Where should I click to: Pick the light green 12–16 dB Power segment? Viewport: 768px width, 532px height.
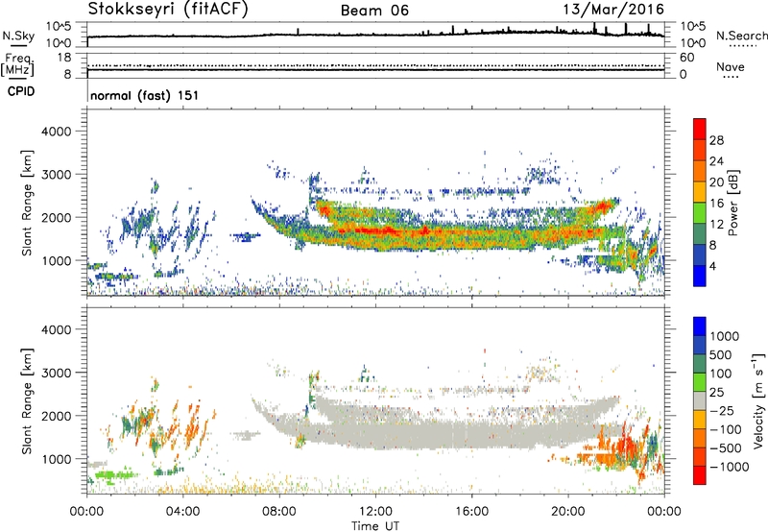[x=700, y=213]
